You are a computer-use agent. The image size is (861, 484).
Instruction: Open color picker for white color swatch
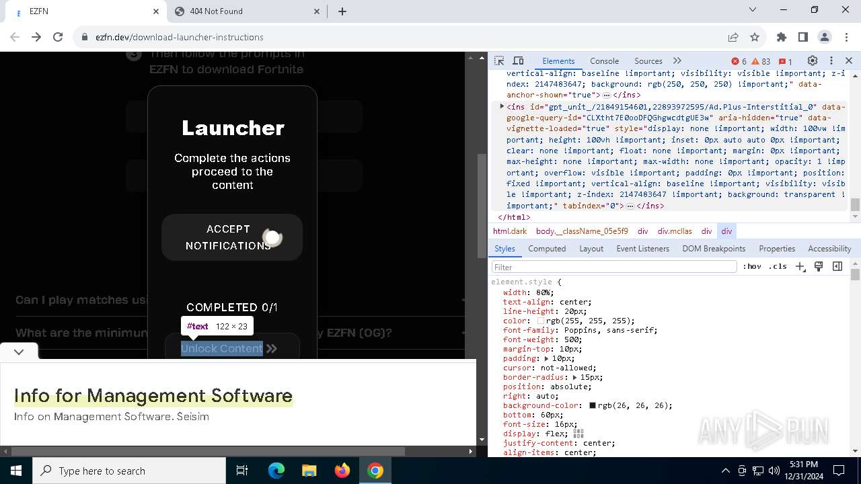point(540,321)
